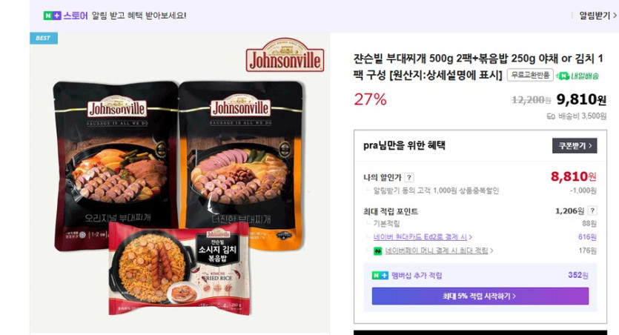Open the 알림받기 notification link

[598, 16]
